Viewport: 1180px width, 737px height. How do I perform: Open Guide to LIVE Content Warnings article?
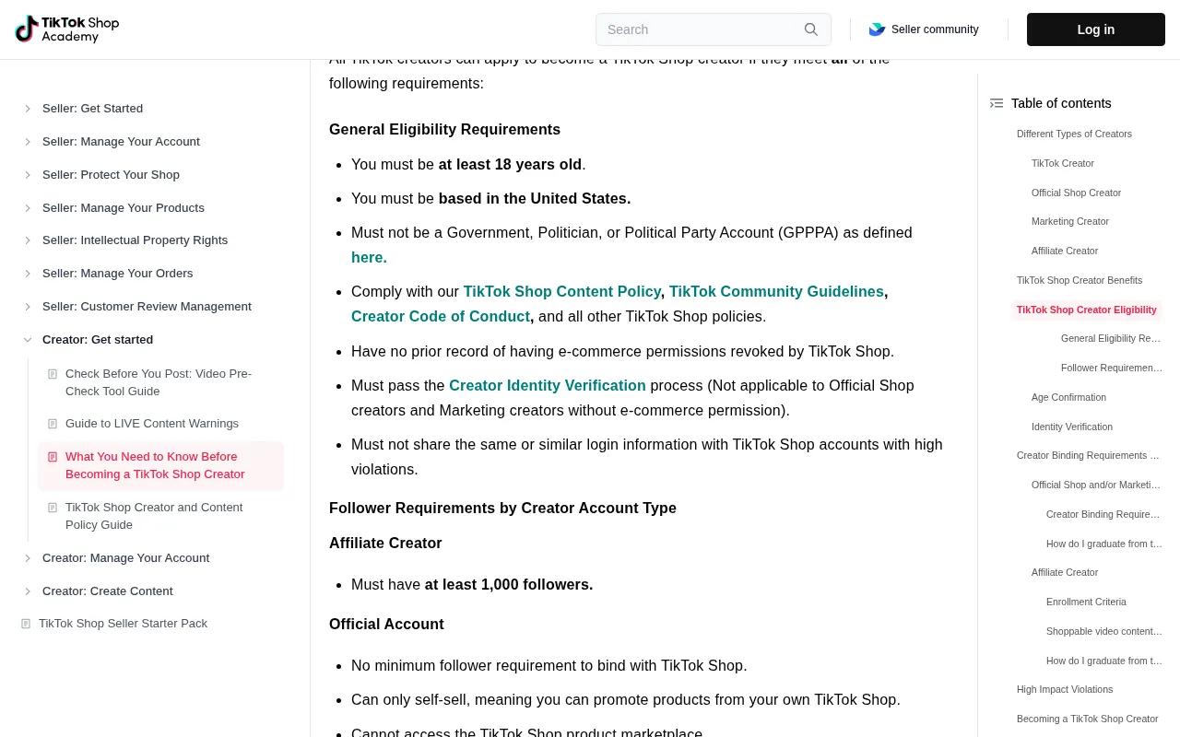152,424
